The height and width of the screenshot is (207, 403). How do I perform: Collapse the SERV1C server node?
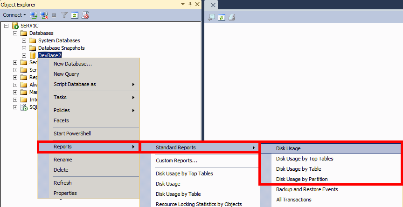tap(7, 26)
